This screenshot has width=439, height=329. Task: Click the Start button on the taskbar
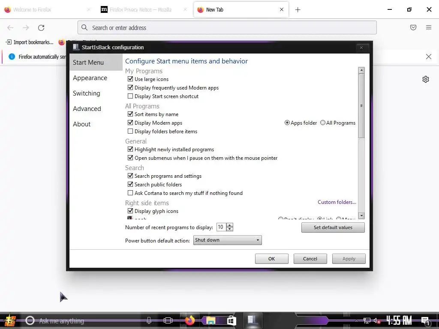pos(10,320)
